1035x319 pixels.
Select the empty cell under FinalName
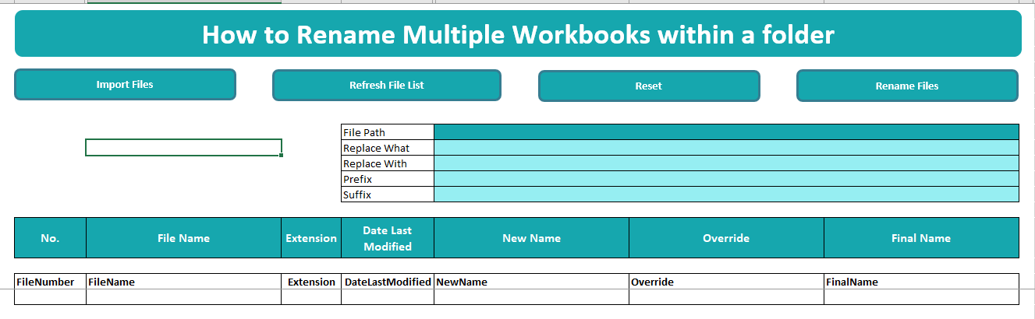coord(921,297)
